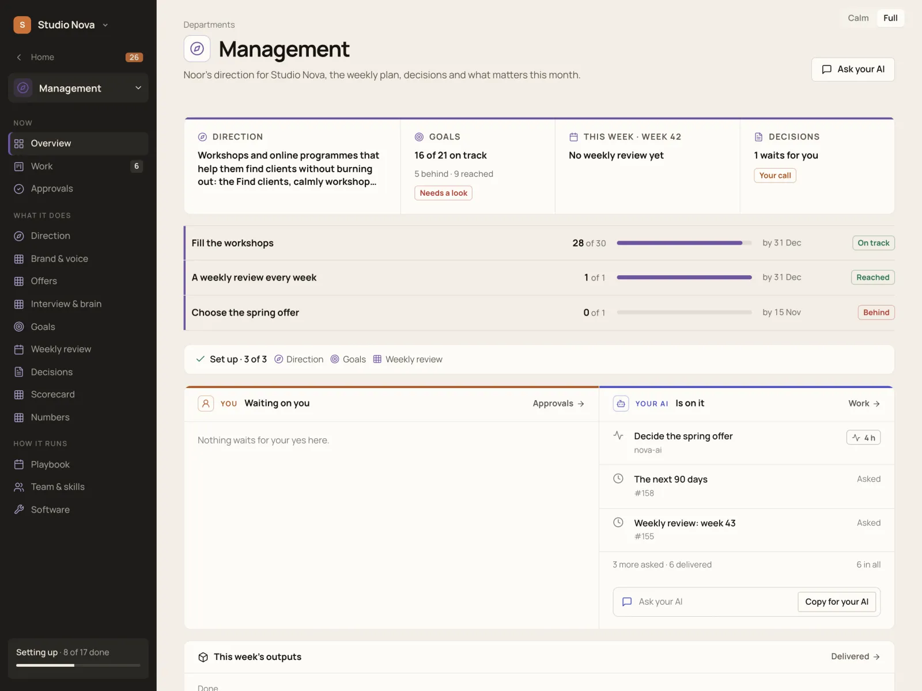The width and height of the screenshot is (922, 691).
Task: Click the person icon beside YOU
Action: pos(206,404)
